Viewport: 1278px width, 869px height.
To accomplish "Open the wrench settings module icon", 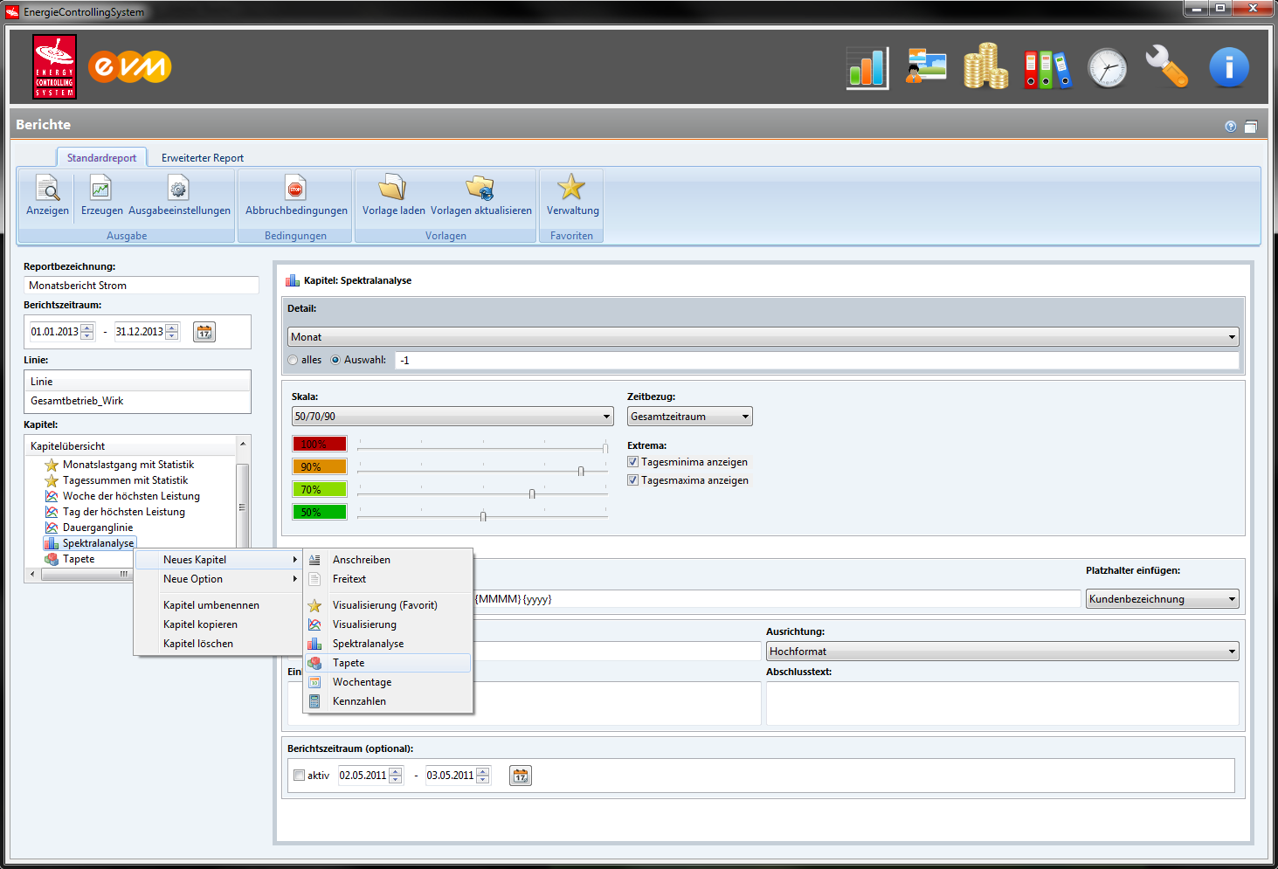I will [x=1167, y=67].
